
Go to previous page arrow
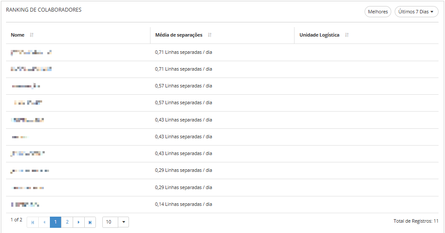pyautogui.click(x=44, y=222)
